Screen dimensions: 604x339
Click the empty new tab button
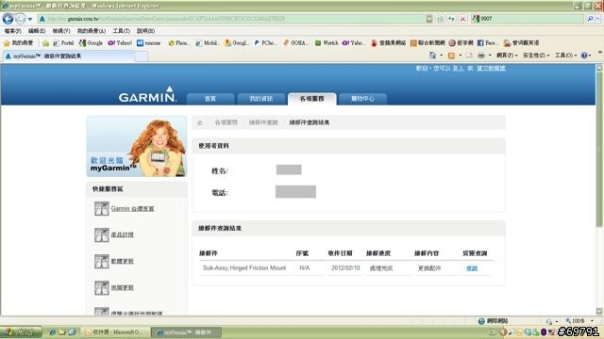pos(142,56)
